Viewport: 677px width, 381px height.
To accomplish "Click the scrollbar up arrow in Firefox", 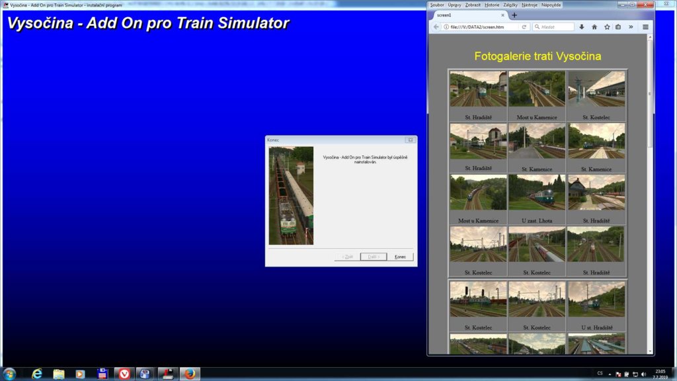I will pos(650,38).
